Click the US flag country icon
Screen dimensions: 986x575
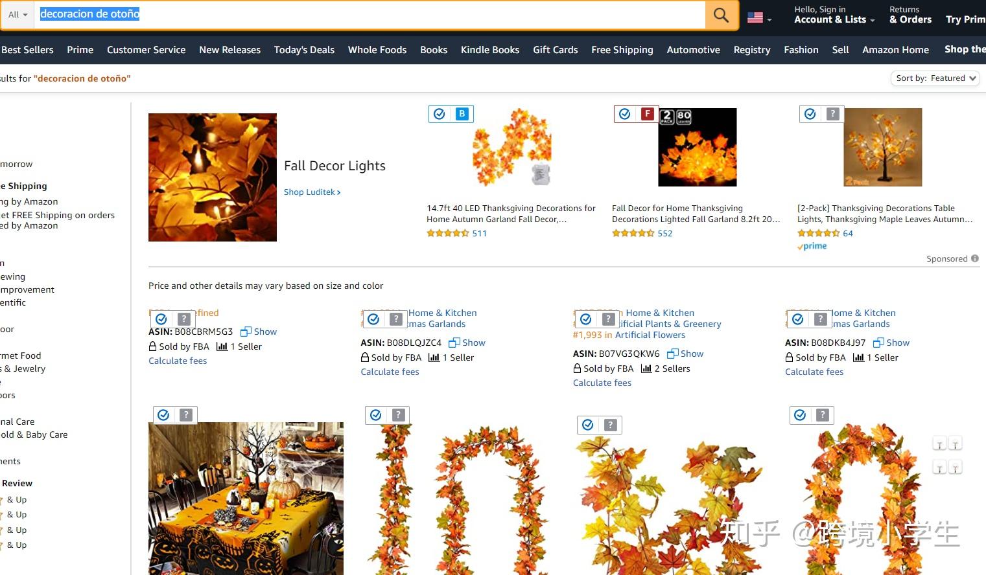(755, 18)
